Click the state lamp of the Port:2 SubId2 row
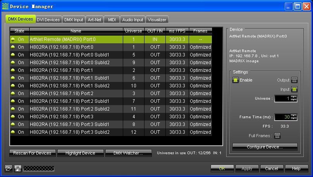The image size is (313, 177). 13,109
